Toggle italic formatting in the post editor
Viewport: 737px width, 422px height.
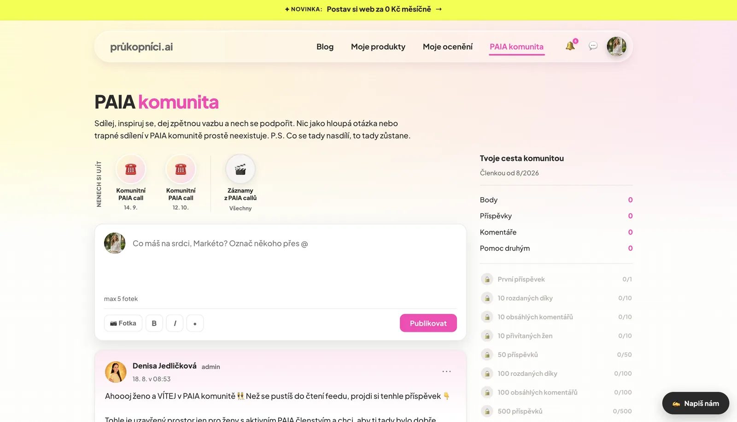[x=175, y=323]
